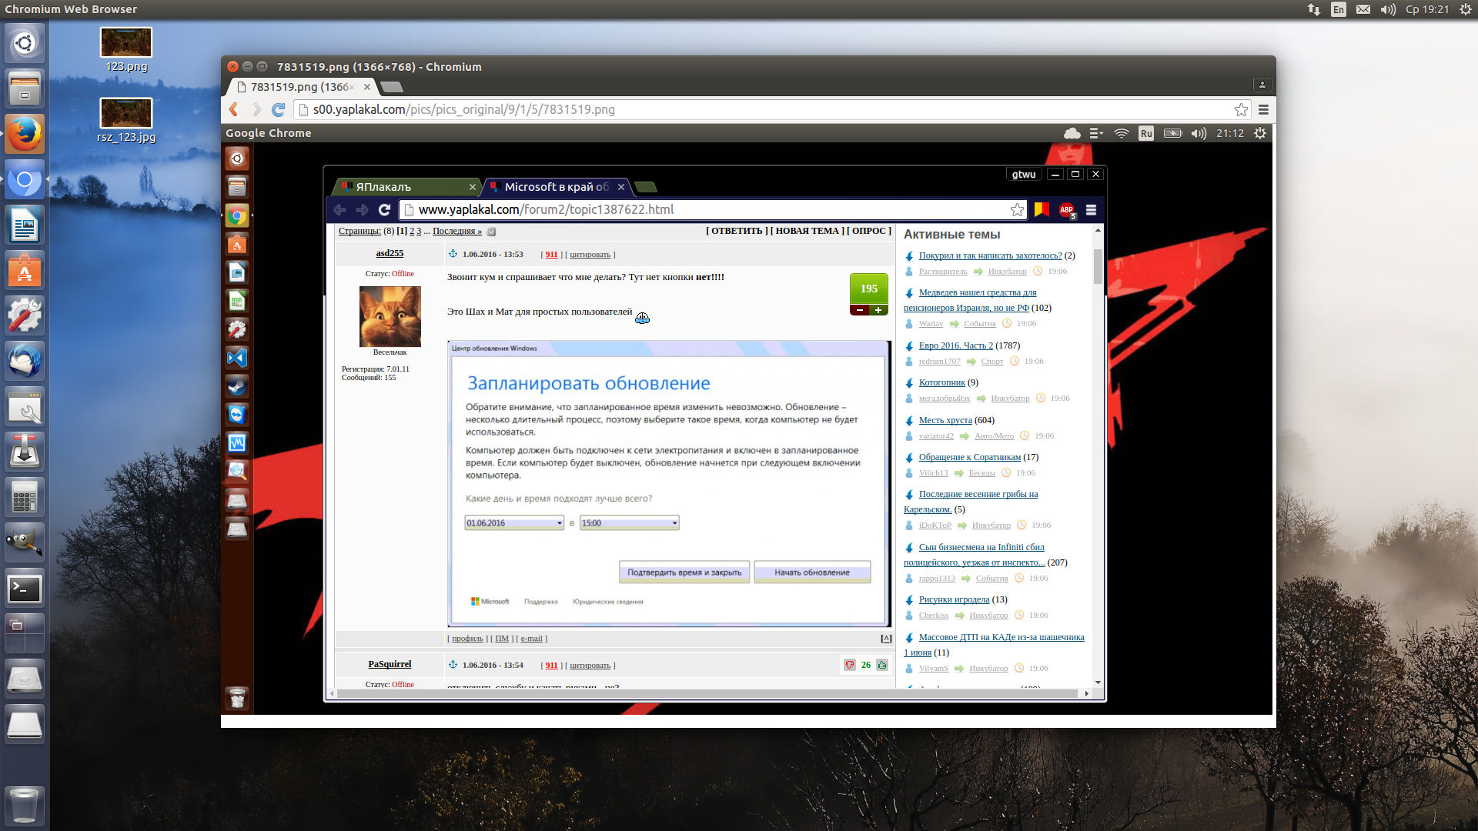This screenshot has width=1478, height=831.
Task: Select the 7831519.png browser tab
Action: click(x=302, y=87)
